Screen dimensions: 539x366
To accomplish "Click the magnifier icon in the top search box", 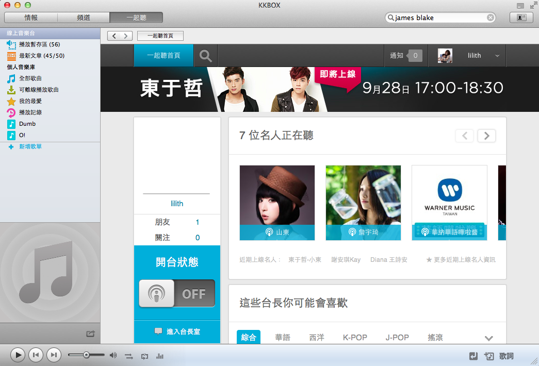I will (391, 18).
